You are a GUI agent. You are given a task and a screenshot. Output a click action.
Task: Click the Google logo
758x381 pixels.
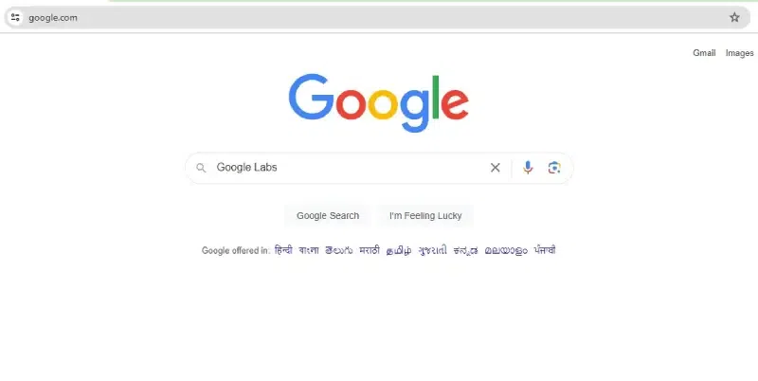[378, 102]
